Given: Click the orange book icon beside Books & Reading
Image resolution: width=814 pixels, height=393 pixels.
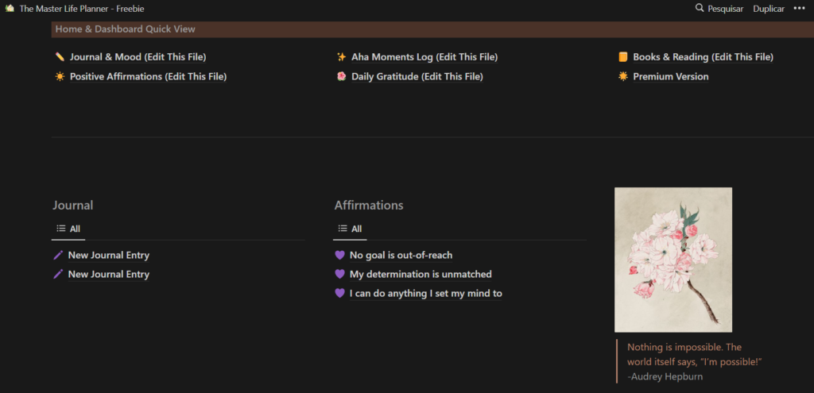Looking at the screenshot, I should [x=623, y=57].
